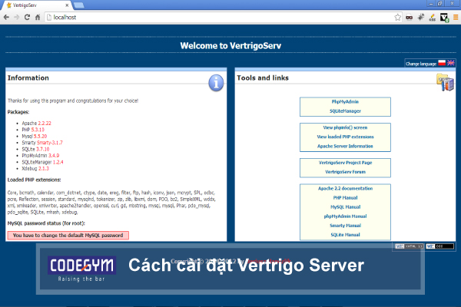Click the Mysql 5.5.20 package entry
Image resolution: width=461 pixels, height=307 pixels.
point(35,136)
